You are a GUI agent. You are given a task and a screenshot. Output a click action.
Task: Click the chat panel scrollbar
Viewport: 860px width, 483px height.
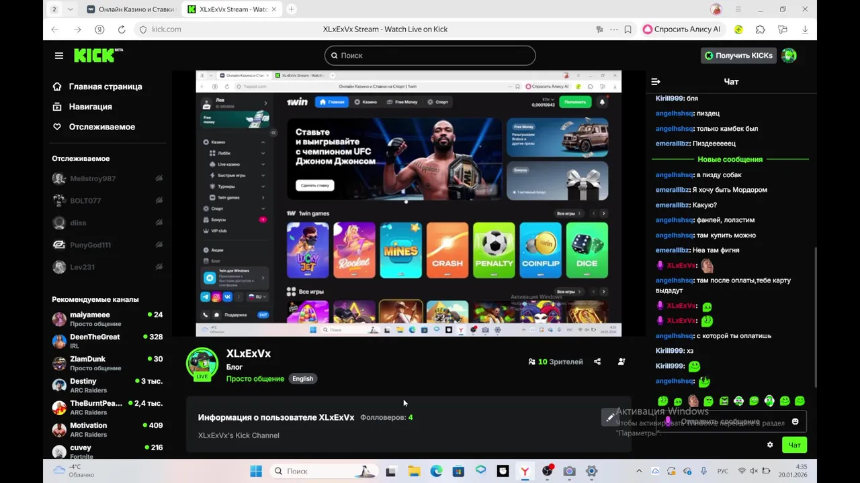tap(816, 317)
